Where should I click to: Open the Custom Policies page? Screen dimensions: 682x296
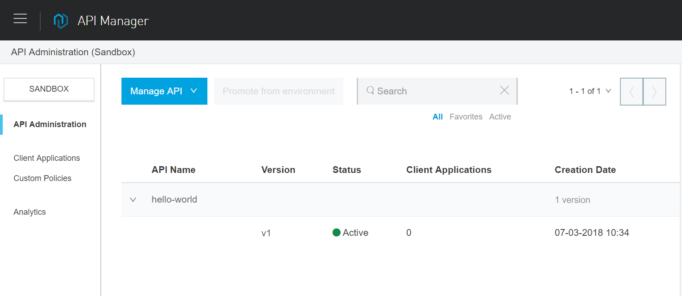point(42,178)
